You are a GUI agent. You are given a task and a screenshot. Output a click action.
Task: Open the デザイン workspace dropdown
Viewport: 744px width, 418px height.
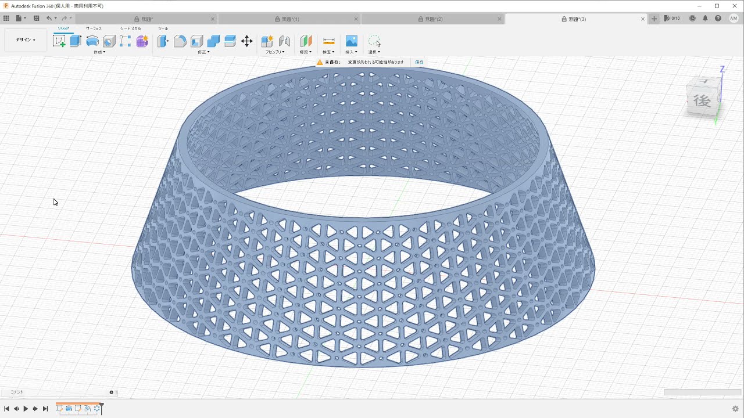coord(26,40)
